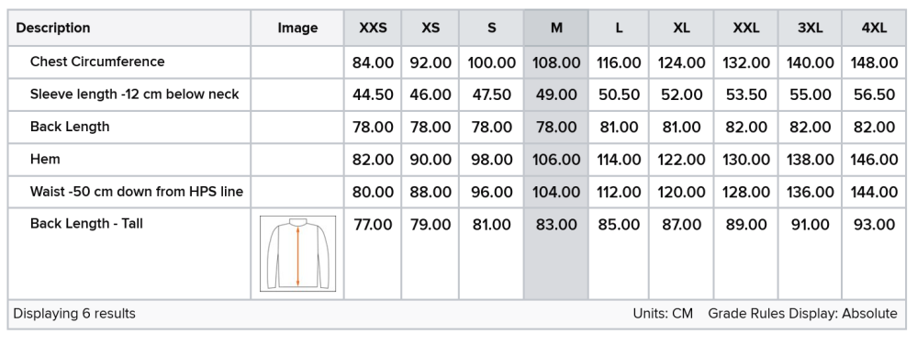
Task: Select Sleeve length L value 50.50
Action: point(619,95)
